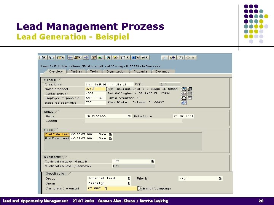The height and width of the screenshot is (205, 274).
Task: Click second icon right of sales prospect address
Action: pos(190,89)
